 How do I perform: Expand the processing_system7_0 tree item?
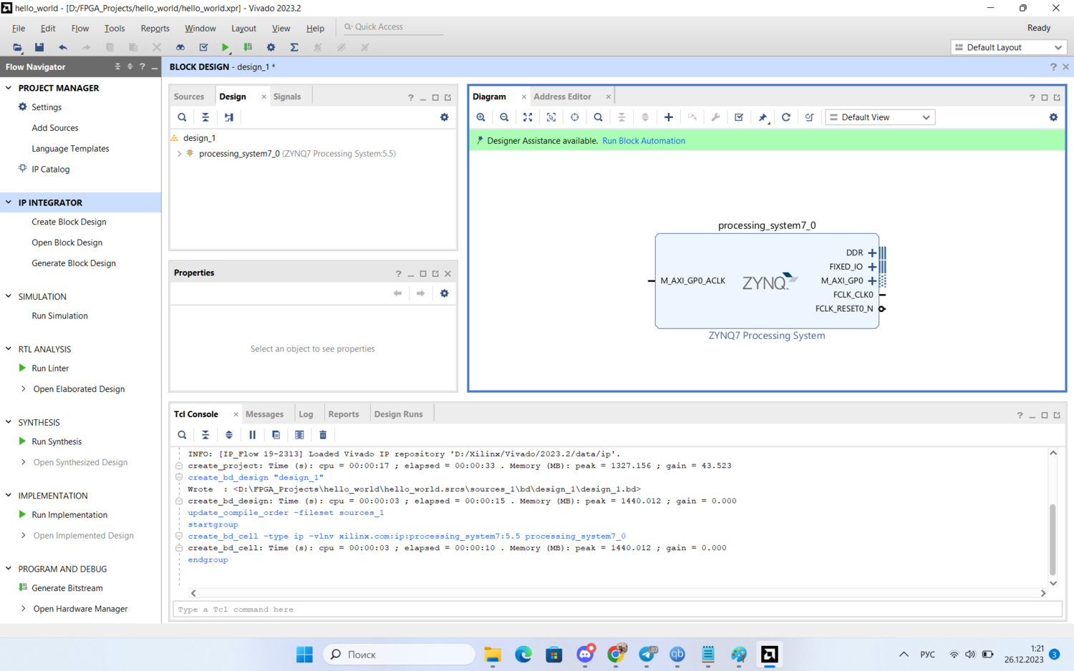coord(179,154)
